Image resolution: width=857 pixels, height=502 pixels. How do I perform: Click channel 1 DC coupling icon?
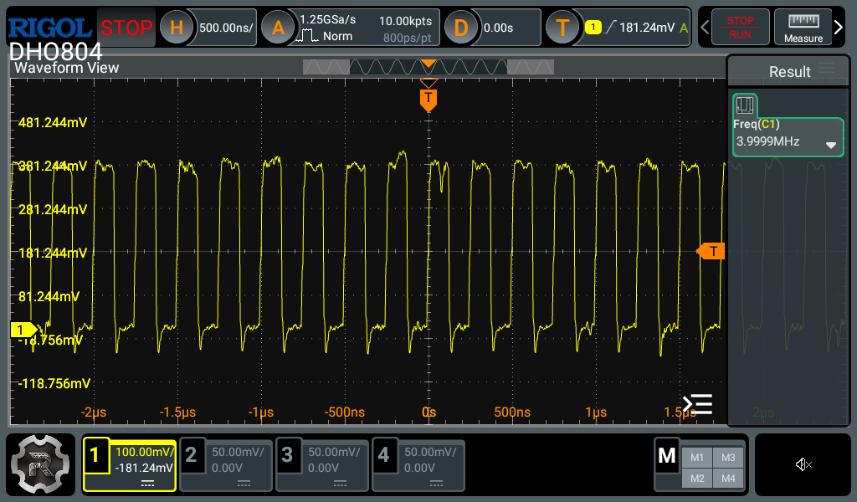pos(147,484)
